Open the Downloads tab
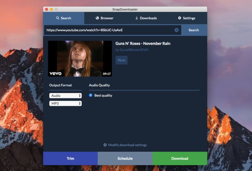Image resolution: width=252 pixels, height=171 pixels. coord(146,18)
